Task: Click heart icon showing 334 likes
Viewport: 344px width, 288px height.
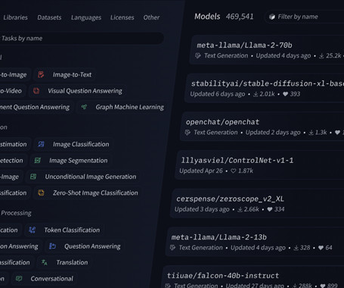Action: [x=270, y=209]
